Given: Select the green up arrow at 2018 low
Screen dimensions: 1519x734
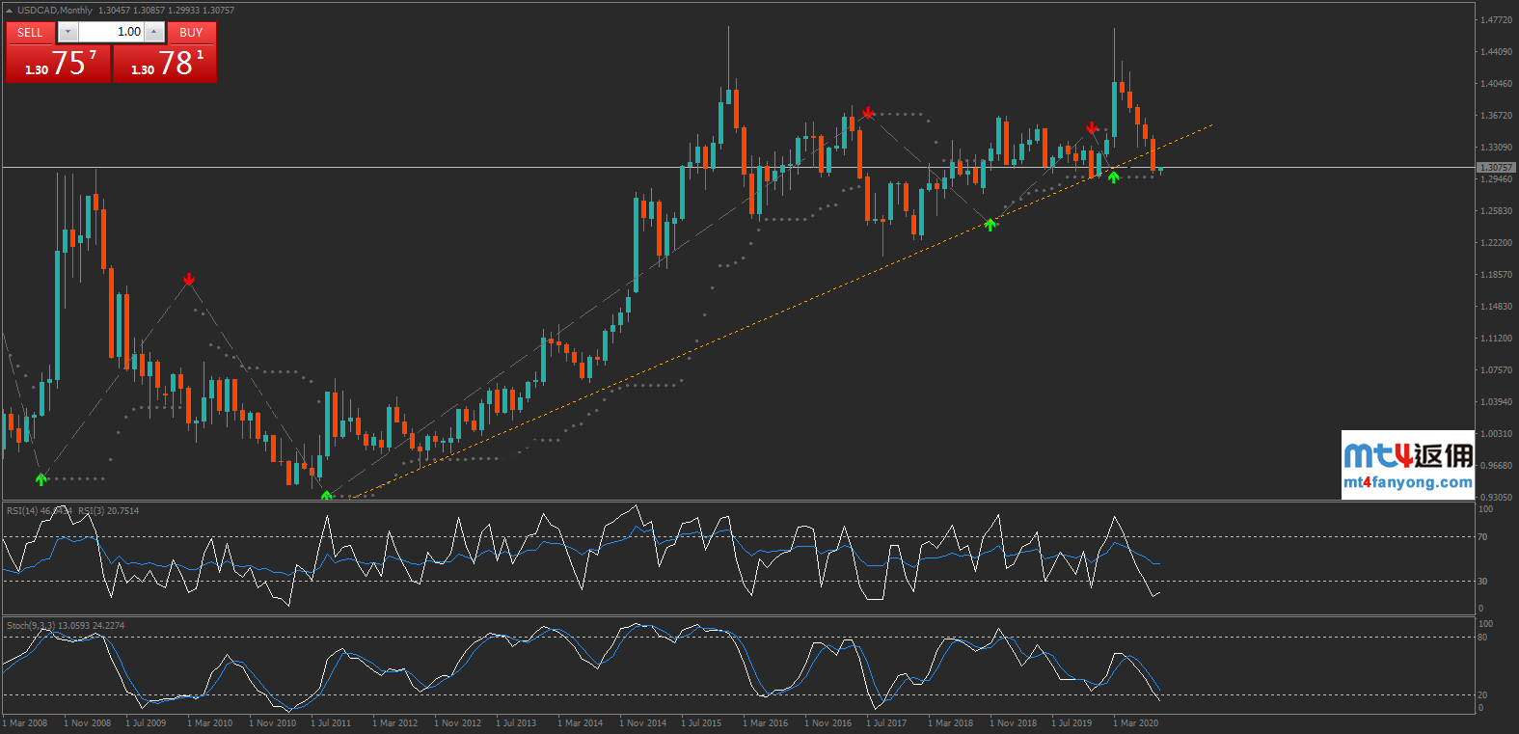Looking at the screenshot, I should pos(990,225).
